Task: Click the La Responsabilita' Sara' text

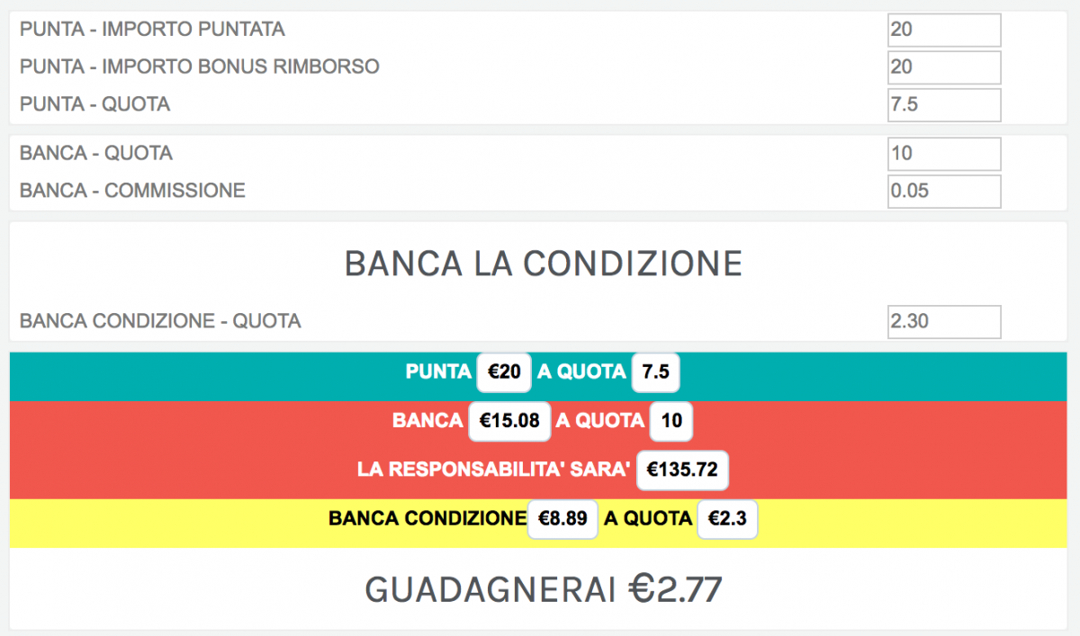Action: (493, 470)
